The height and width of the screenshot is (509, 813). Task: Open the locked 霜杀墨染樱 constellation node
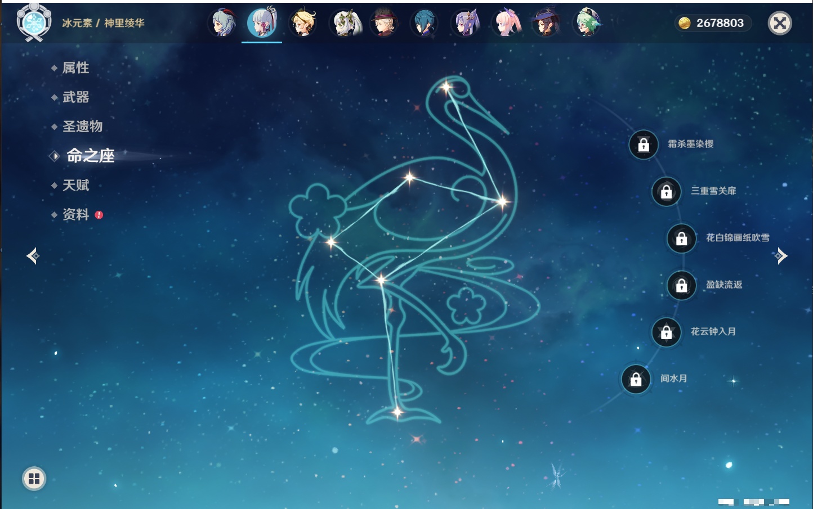pos(644,145)
